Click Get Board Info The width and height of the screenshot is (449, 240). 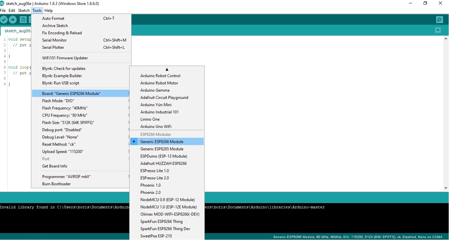pyautogui.click(x=81, y=166)
